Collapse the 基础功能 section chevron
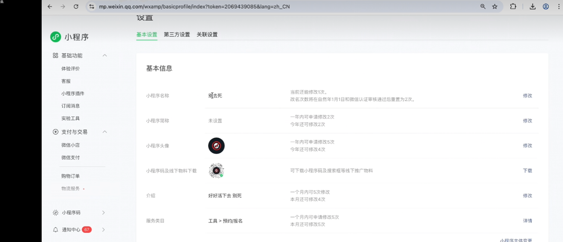The height and width of the screenshot is (242, 563). pyautogui.click(x=105, y=56)
